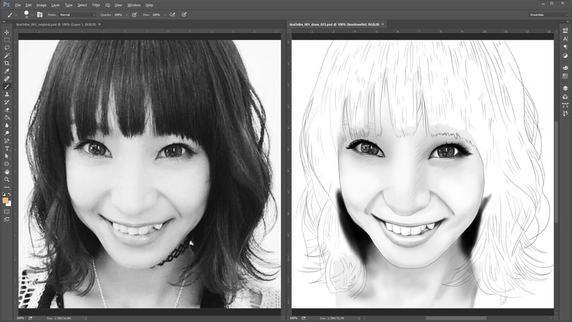Screen dimensions: 572x322
Task: Select the Rectangular Marquee tool
Action: (x=7, y=40)
